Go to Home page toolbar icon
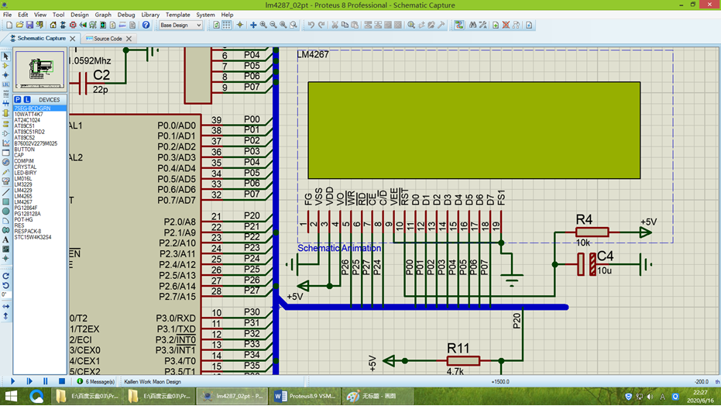721x406 pixels. point(53,26)
